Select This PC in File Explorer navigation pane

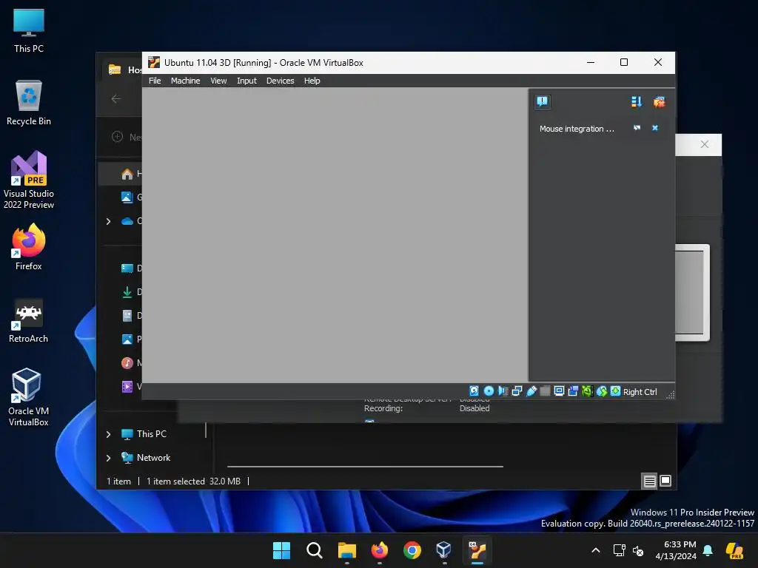(x=151, y=433)
